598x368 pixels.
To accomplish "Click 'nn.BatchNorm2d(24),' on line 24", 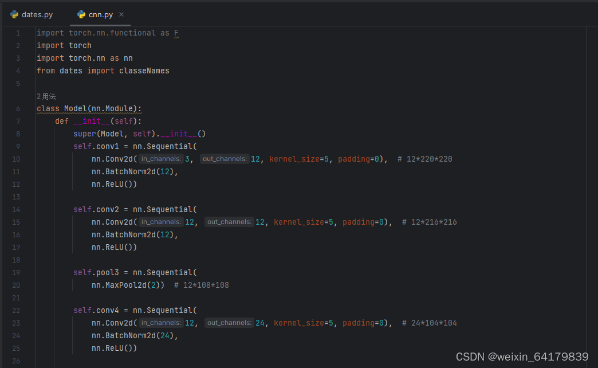I will tap(135, 335).
